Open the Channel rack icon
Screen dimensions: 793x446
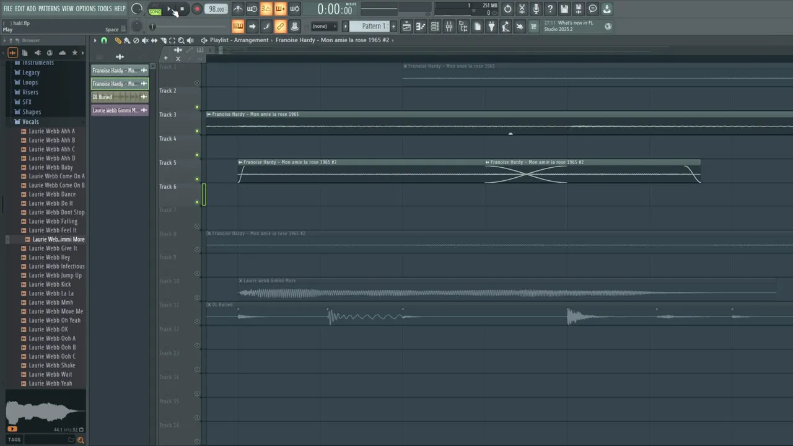pos(435,26)
